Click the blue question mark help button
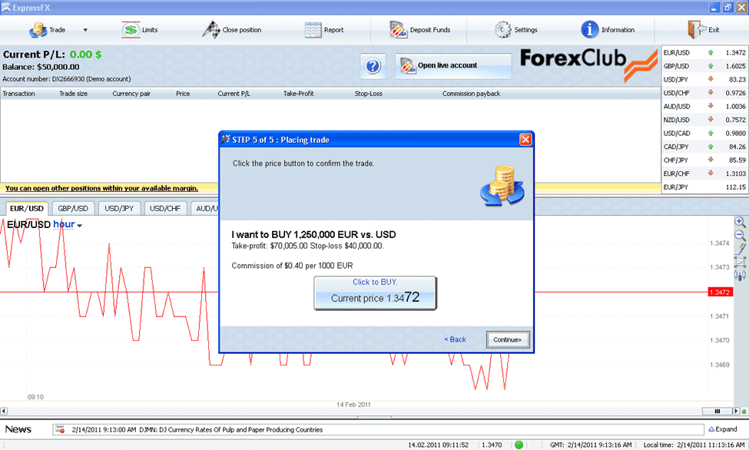The height and width of the screenshot is (450, 749). pyautogui.click(x=373, y=66)
